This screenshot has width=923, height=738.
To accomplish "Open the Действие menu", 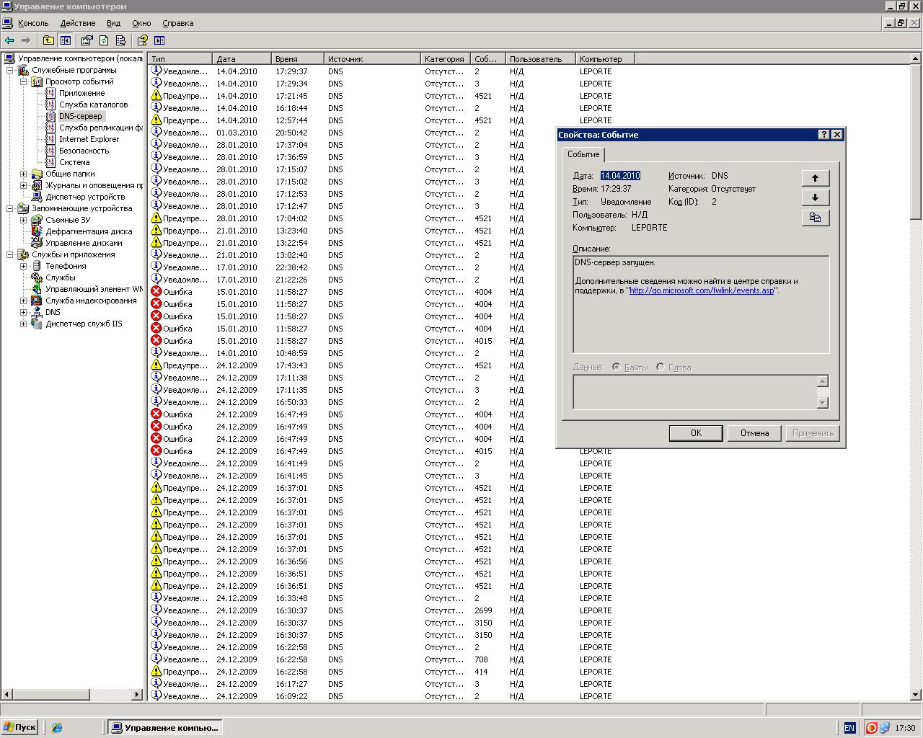I will pos(77,23).
